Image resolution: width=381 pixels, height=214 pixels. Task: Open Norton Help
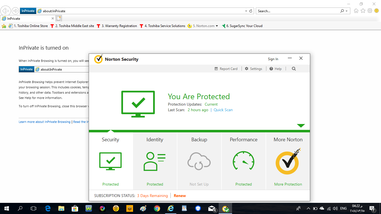276,69
